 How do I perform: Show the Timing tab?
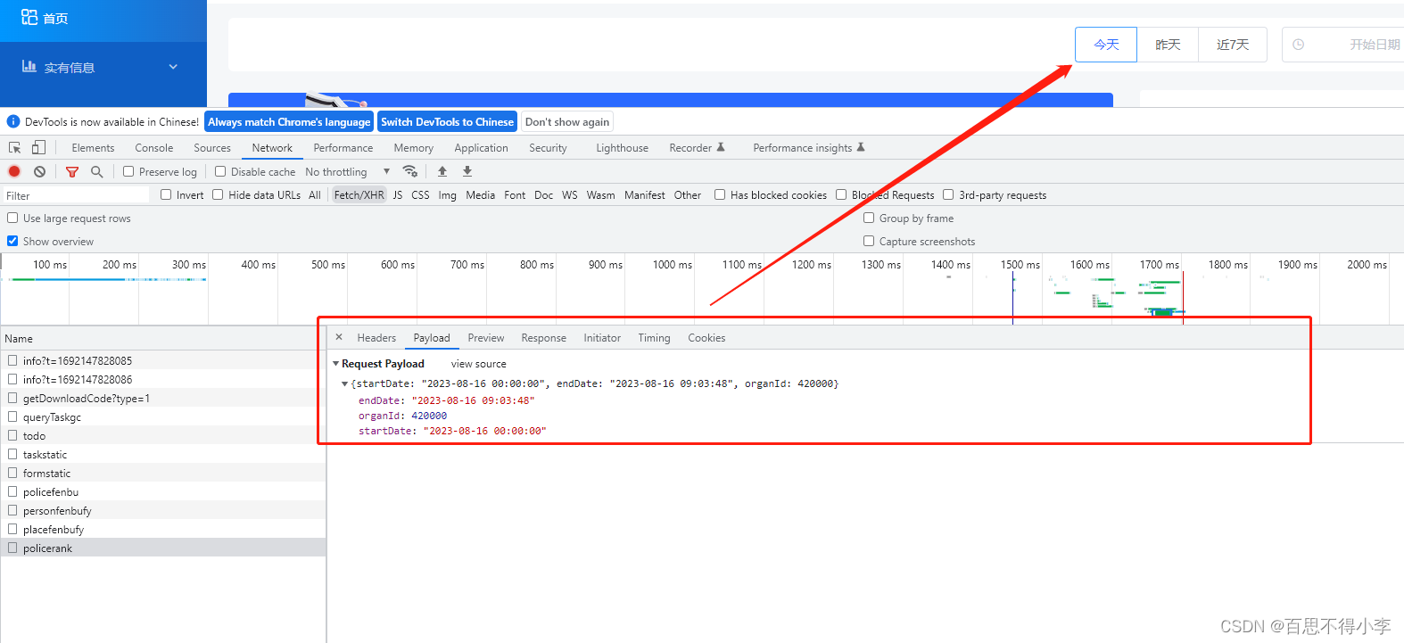click(654, 338)
